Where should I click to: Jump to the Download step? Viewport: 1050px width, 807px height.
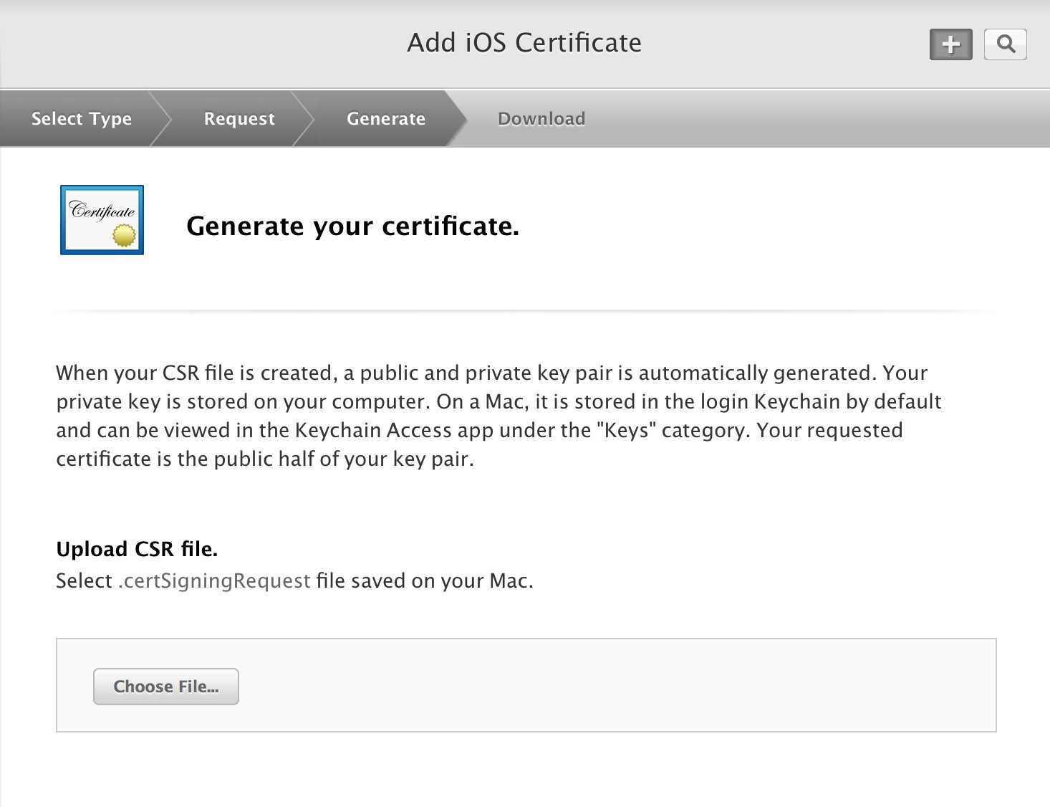pos(541,118)
